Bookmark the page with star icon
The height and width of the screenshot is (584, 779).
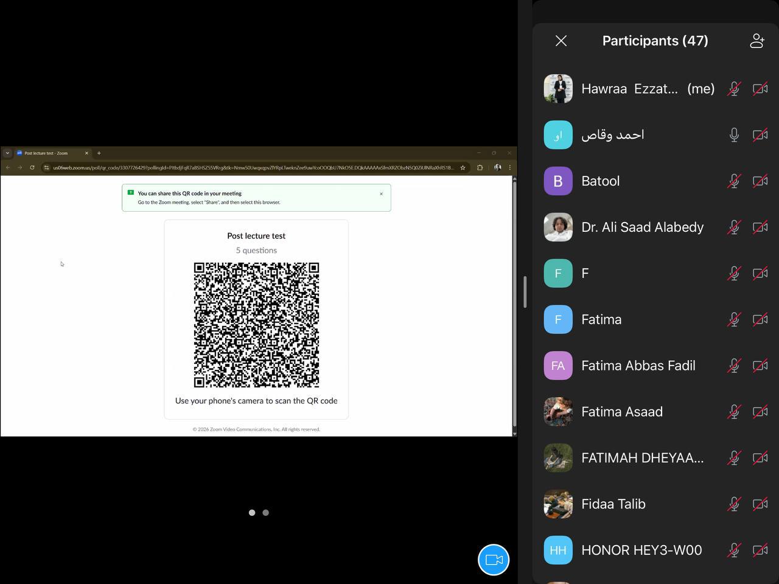click(x=463, y=167)
